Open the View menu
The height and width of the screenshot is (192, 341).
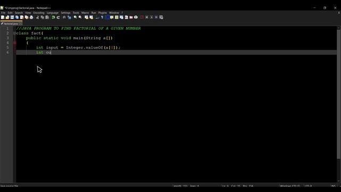click(x=28, y=13)
